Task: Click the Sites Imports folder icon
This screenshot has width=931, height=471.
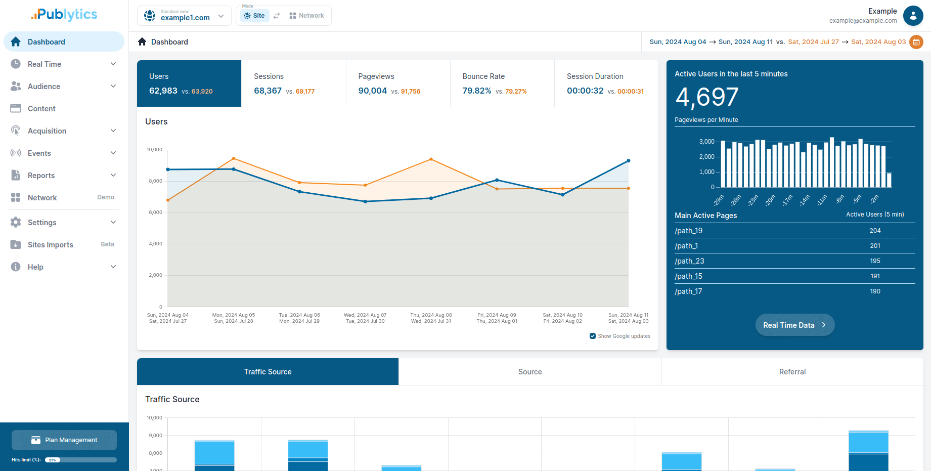Action: click(x=16, y=245)
